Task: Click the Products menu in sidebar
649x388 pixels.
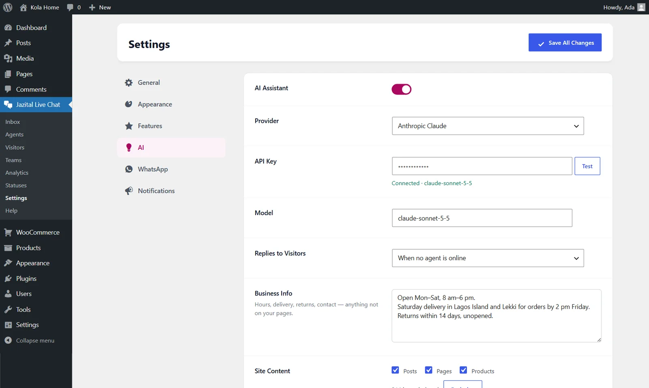Action: pos(36,248)
